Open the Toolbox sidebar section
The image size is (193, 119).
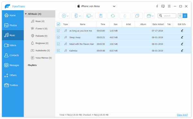click(x=13, y=85)
